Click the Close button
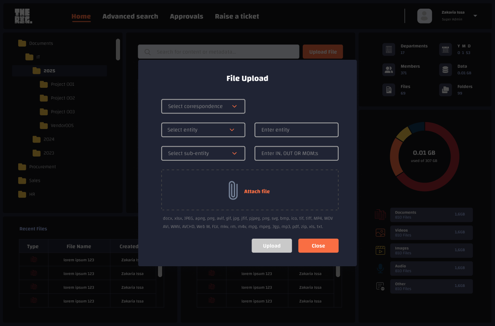This screenshot has height=326, width=495. point(318,246)
